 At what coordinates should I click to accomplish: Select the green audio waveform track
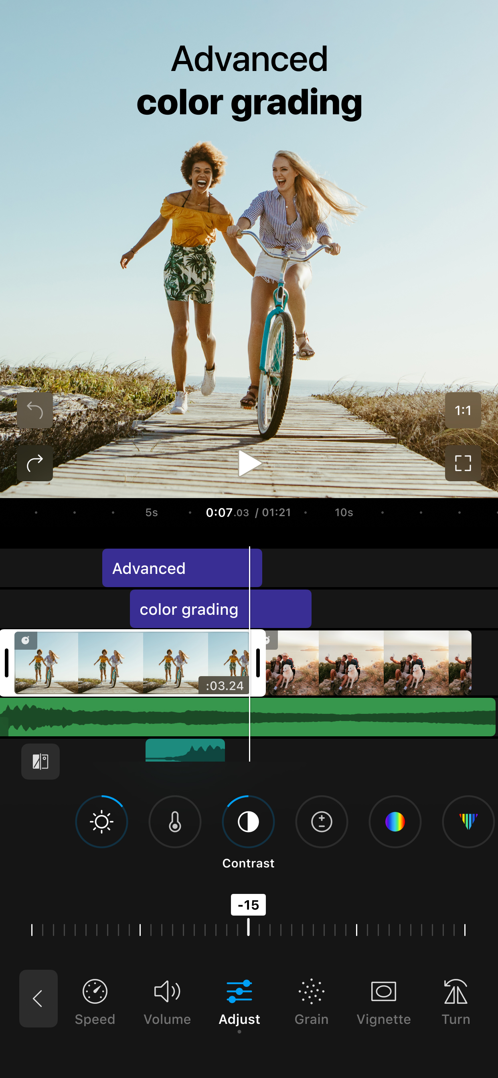pyautogui.click(x=248, y=717)
